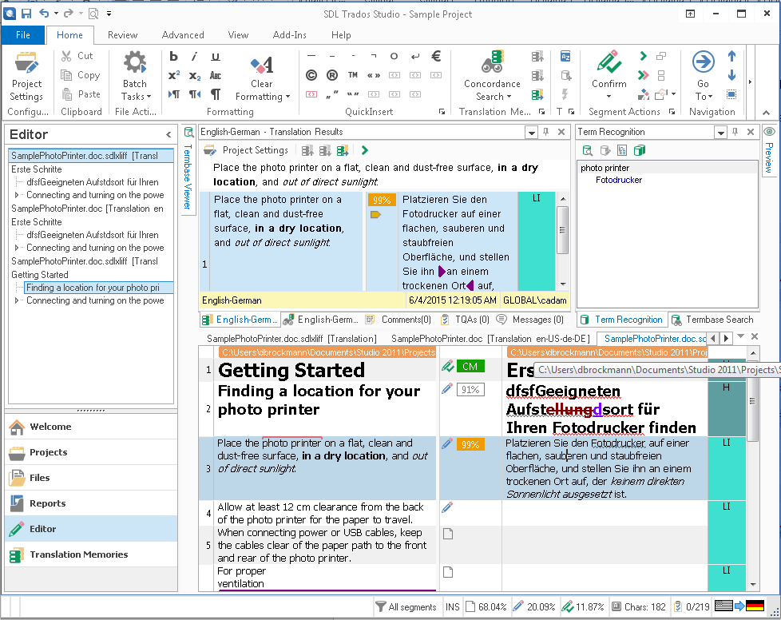Save the project with the floppy disk icon
Viewport: 781px width, 620px height.
coord(26,14)
